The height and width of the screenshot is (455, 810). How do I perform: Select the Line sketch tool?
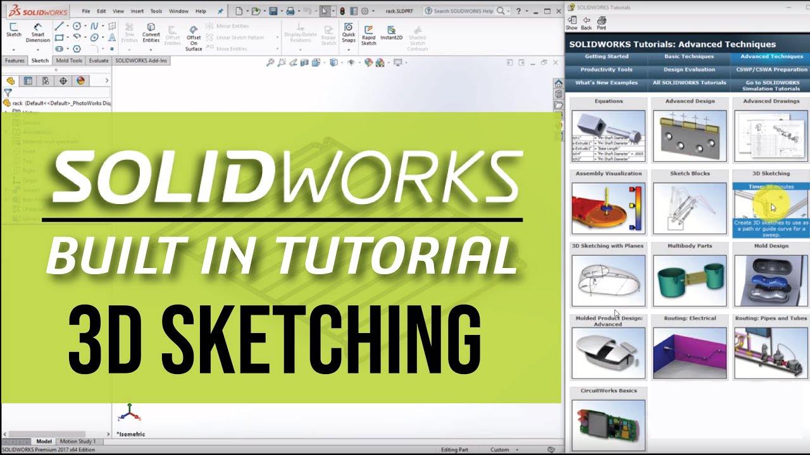pos(59,26)
